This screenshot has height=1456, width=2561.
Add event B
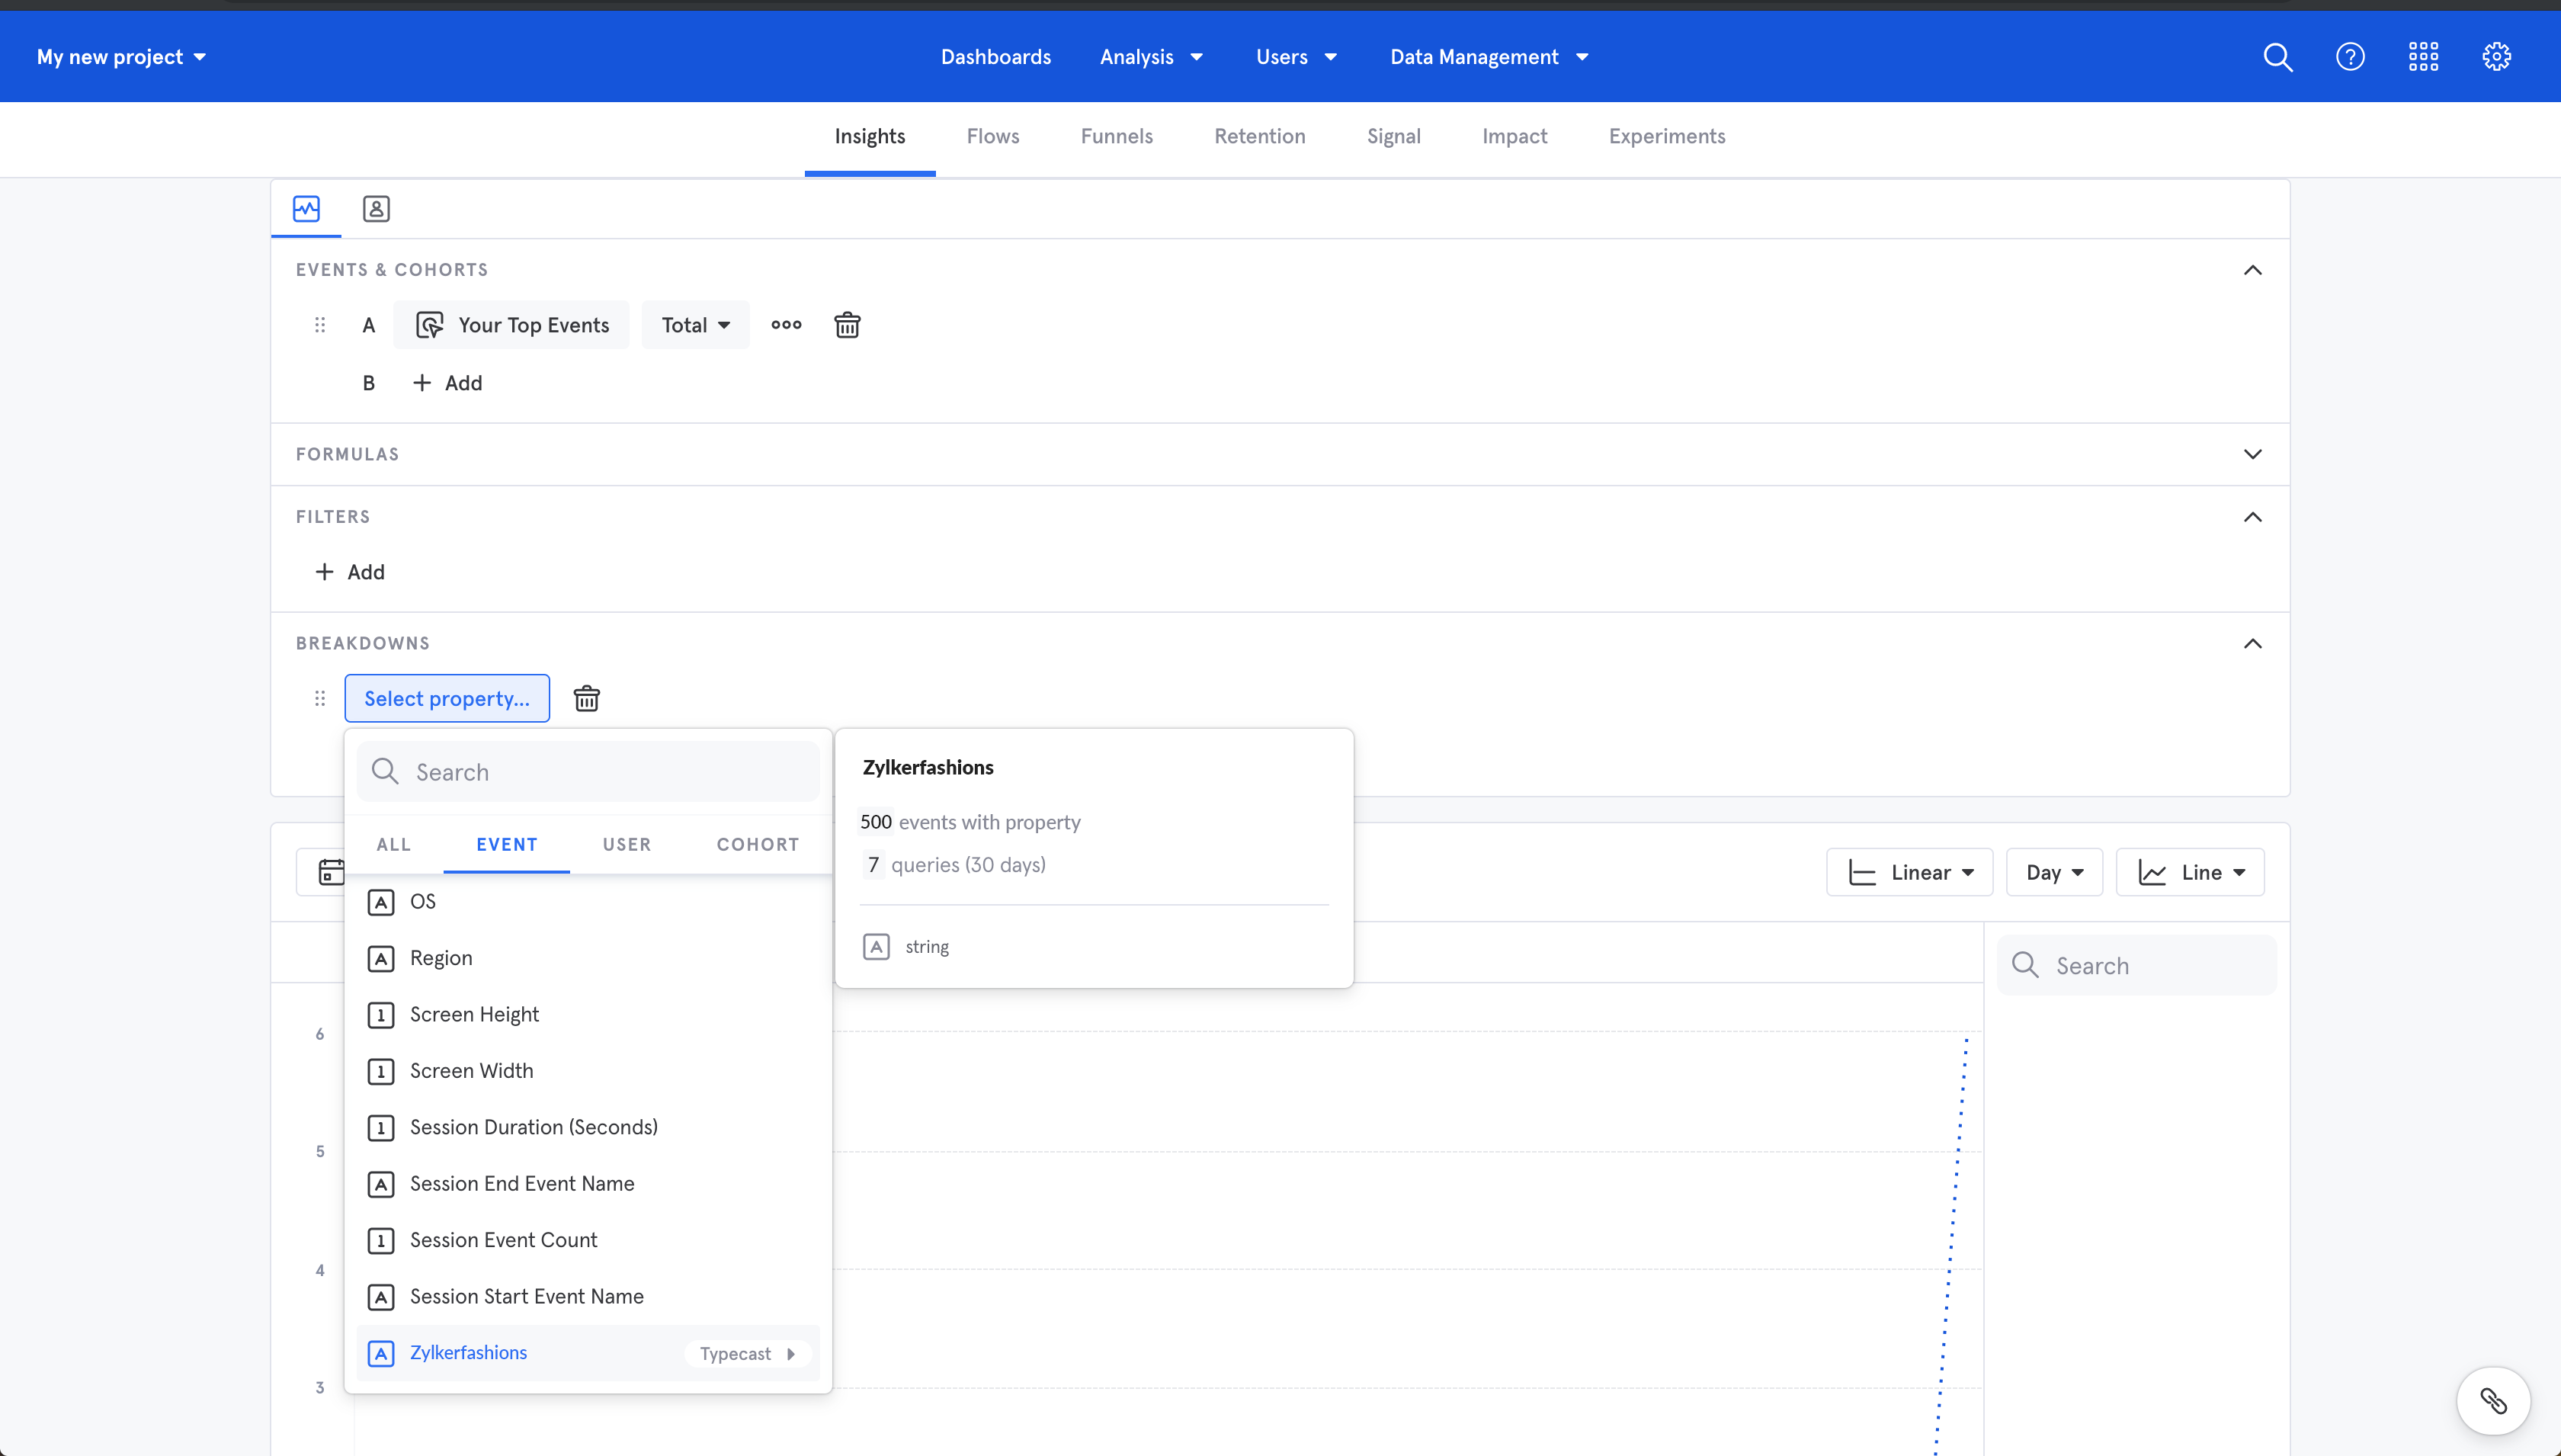tap(448, 383)
